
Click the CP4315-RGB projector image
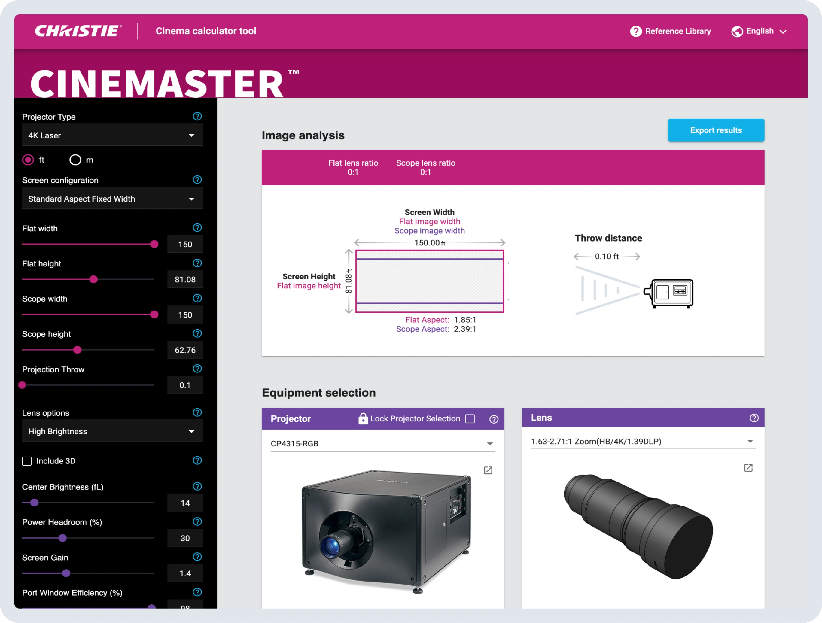(386, 531)
